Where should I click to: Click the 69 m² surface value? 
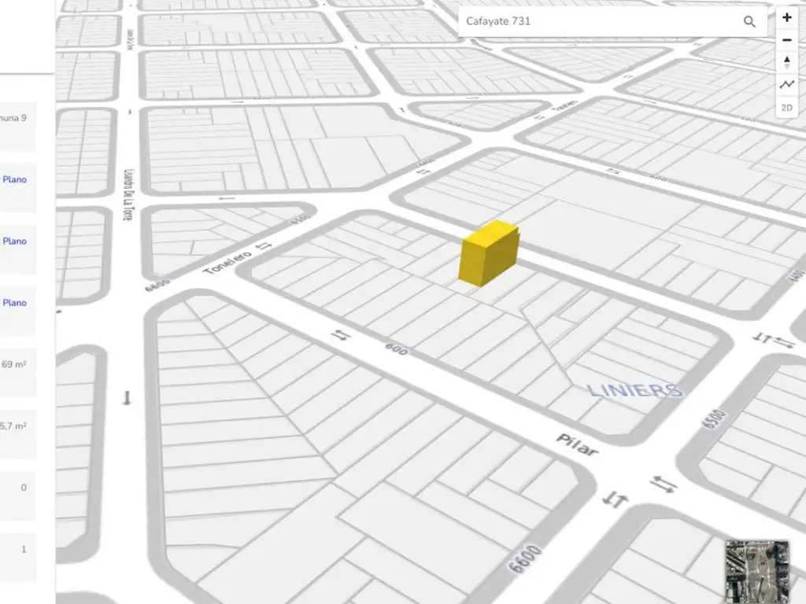(14, 364)
